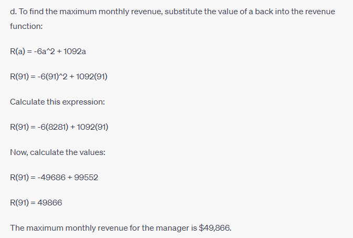Click the value 99552 in the equation

click(x=86, y=178)
